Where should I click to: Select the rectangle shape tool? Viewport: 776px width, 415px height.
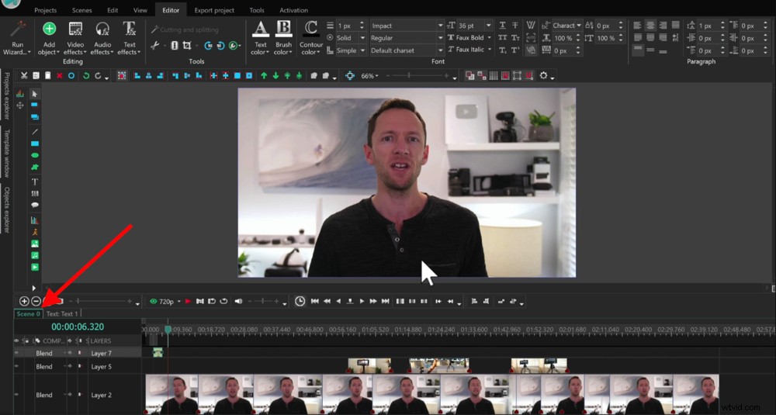(35, 144)
